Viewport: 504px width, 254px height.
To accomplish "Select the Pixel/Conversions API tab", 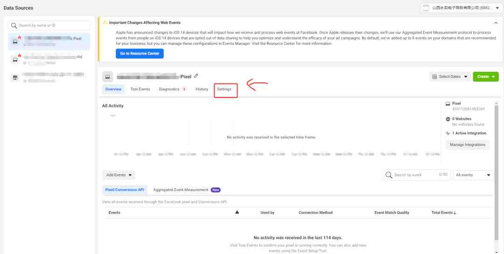I will pyautogui.click(x=125, y=190).
